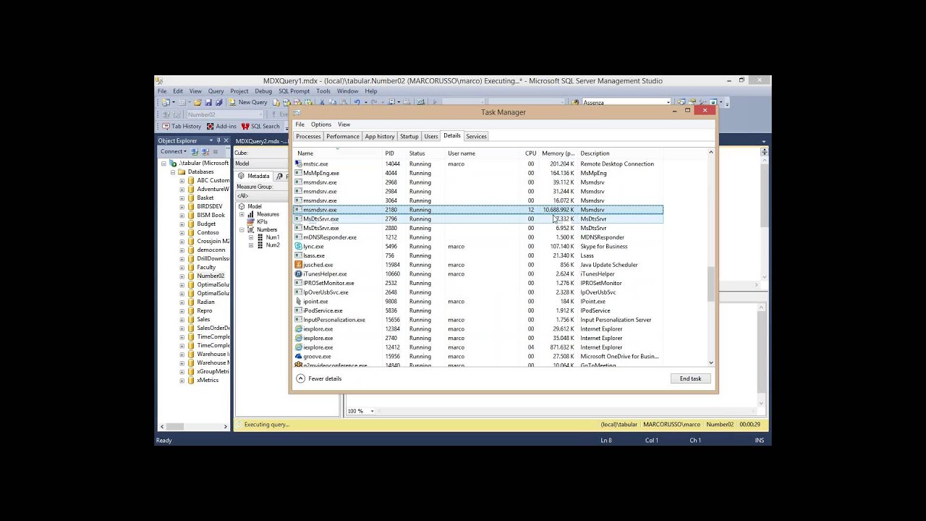This screenshot has height=521, width=926.
Task: Click the SSMS Save All toolbar icon
Action: [218, 102]
